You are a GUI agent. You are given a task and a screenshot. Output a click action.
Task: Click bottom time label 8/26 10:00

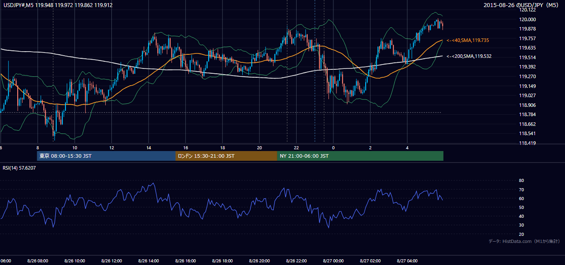[x=74, y=261]
